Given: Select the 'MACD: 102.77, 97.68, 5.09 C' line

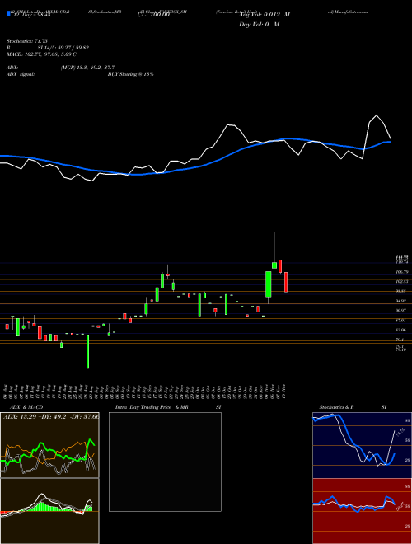Looking at the screenshot, I should 41,54.
